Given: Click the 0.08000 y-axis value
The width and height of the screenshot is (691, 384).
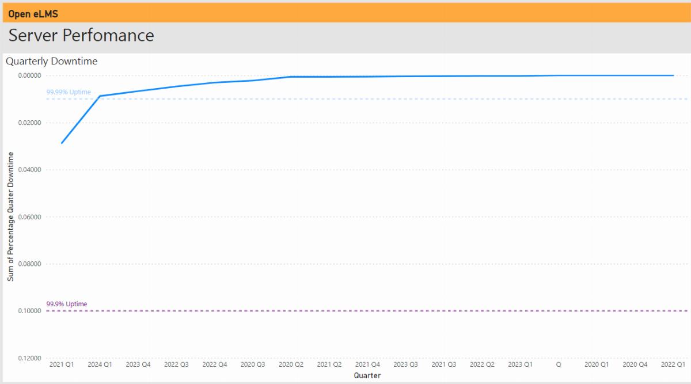Looking at the screenshot, I should (x=29, y=264).
